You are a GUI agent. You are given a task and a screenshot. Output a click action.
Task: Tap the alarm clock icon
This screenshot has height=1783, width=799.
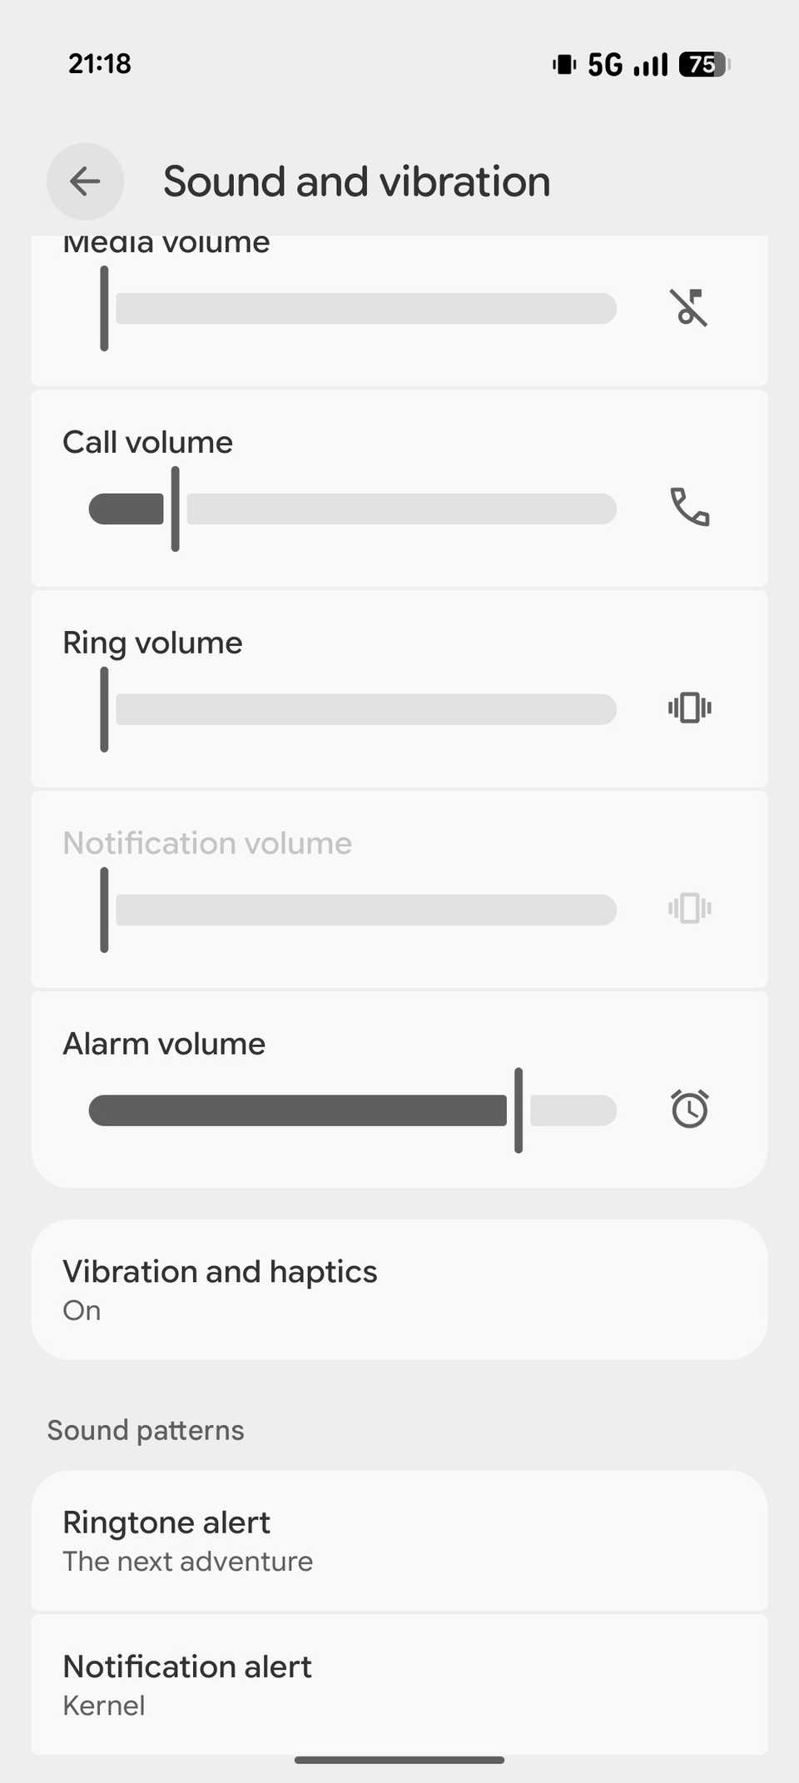pyautogui.click(x=689, y=1109)
